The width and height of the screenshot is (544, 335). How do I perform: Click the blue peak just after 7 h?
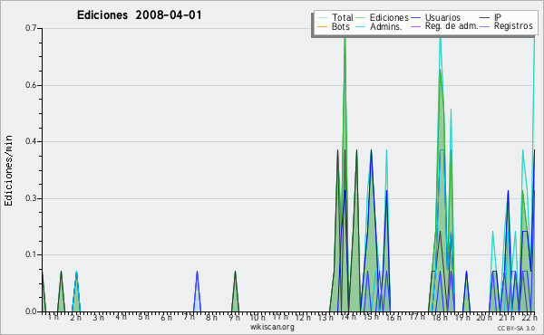197,291
